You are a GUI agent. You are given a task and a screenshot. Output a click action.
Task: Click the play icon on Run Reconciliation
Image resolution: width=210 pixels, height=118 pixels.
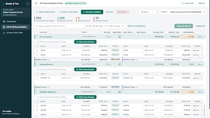(84, 12)
